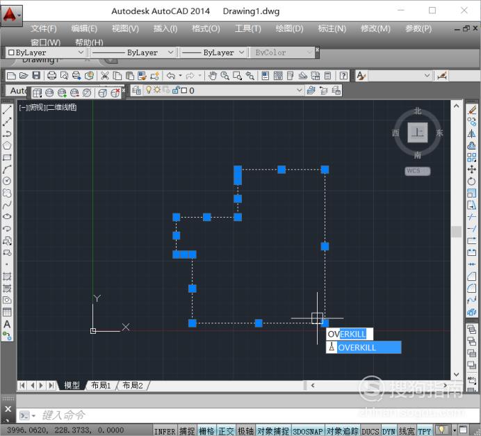Open the Help question mark icon
The image size is (481, 436).
point(343,76)
